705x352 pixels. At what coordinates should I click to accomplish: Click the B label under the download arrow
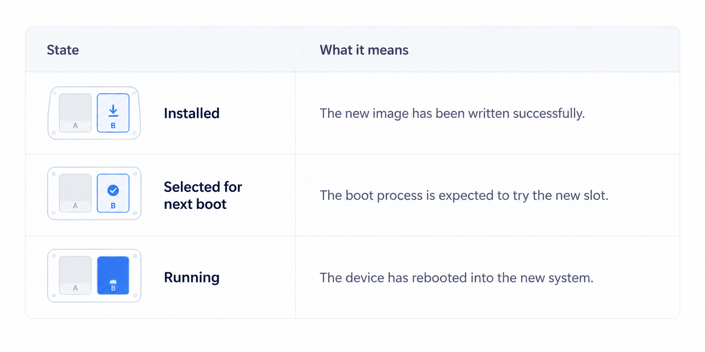point(113,125)
